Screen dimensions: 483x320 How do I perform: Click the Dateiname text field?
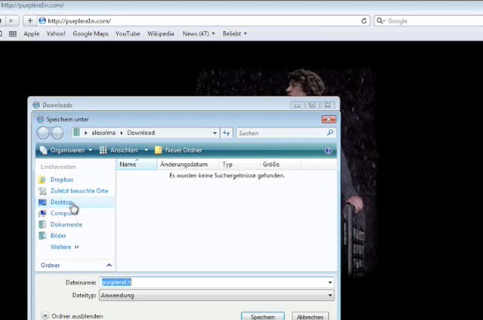coord(217,282)
